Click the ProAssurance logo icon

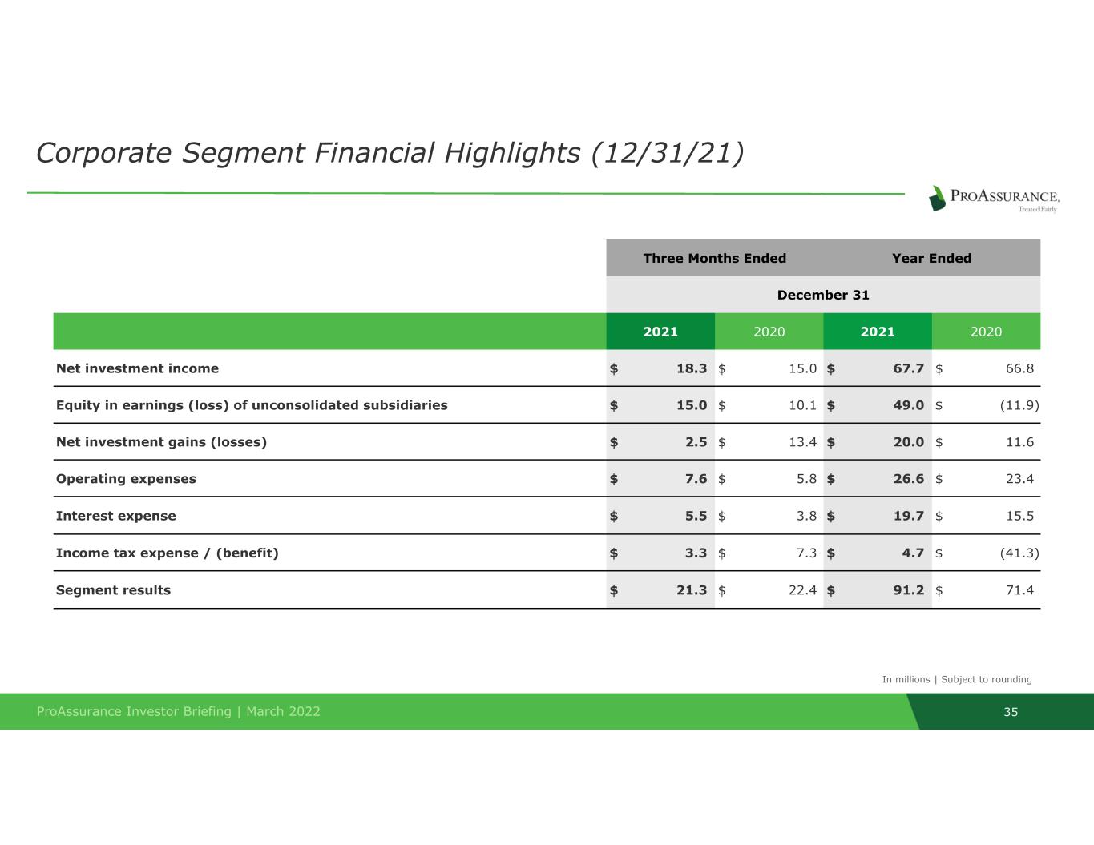coord(937,198)
